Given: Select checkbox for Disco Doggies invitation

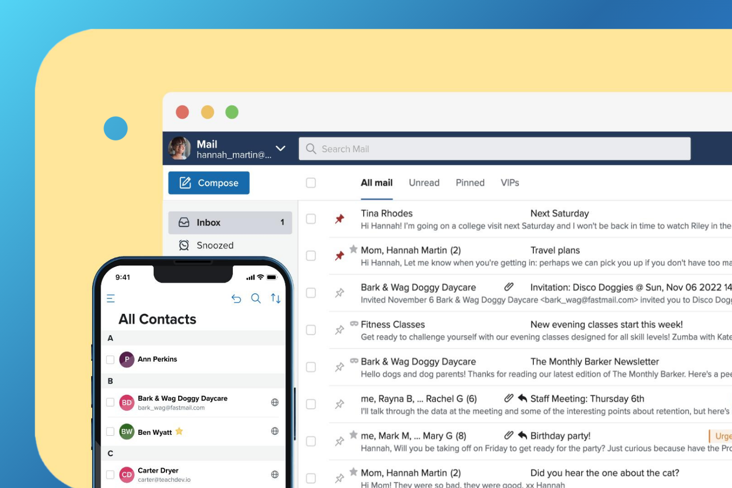Looking at the screenshot, I should tap(311, 293).
